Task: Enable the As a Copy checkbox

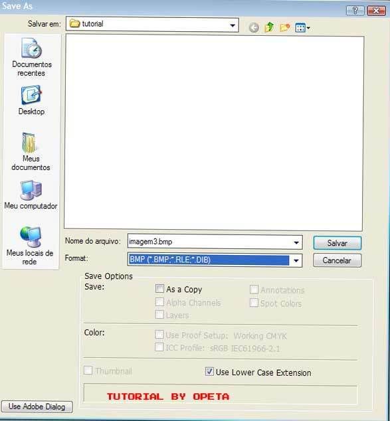Action: [x=159, y=289]
